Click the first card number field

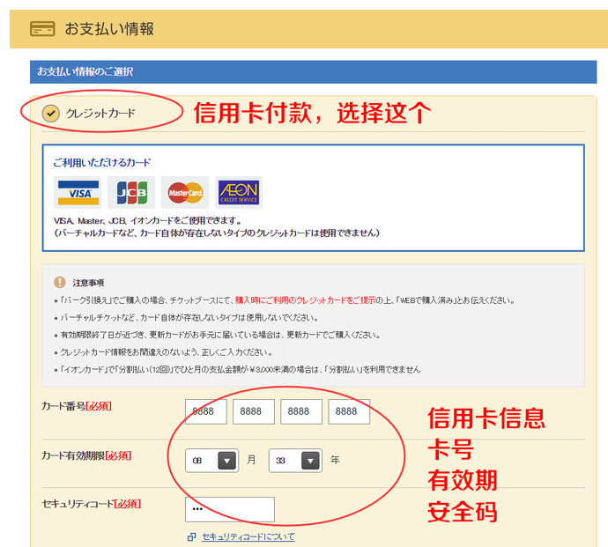206,411
